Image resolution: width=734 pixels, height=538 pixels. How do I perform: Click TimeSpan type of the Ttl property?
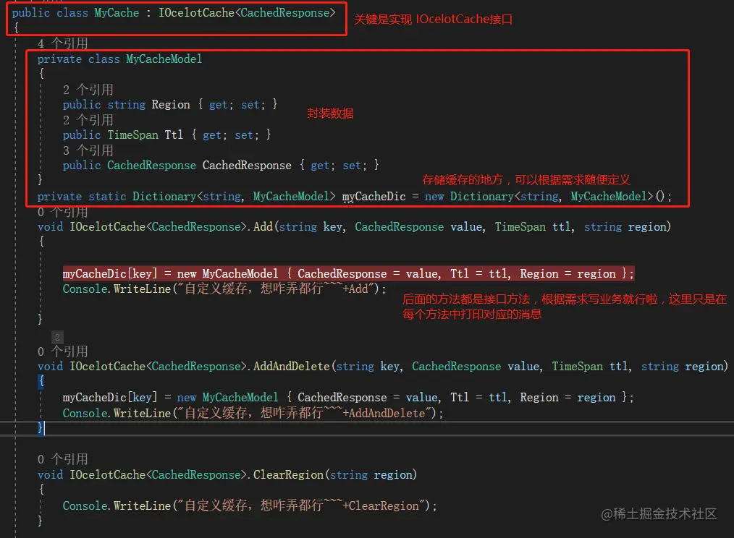pos(133,134)
